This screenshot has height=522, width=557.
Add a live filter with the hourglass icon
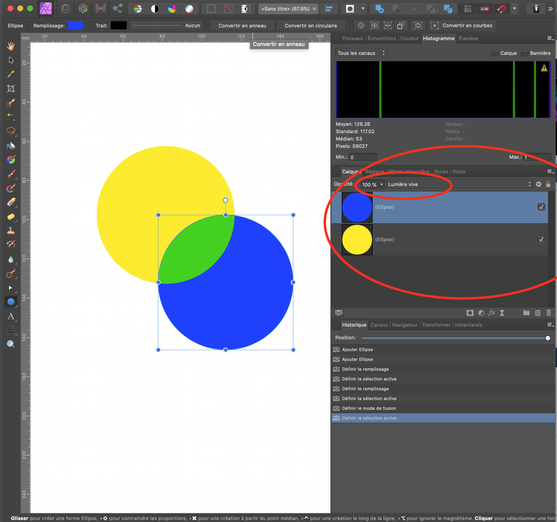(502, 313)
